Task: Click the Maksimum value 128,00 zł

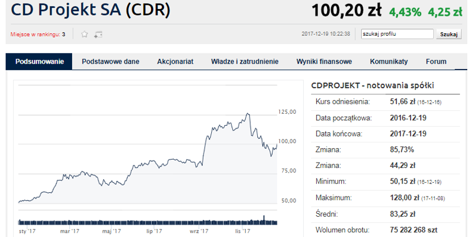Action: (x=405, y=198)
